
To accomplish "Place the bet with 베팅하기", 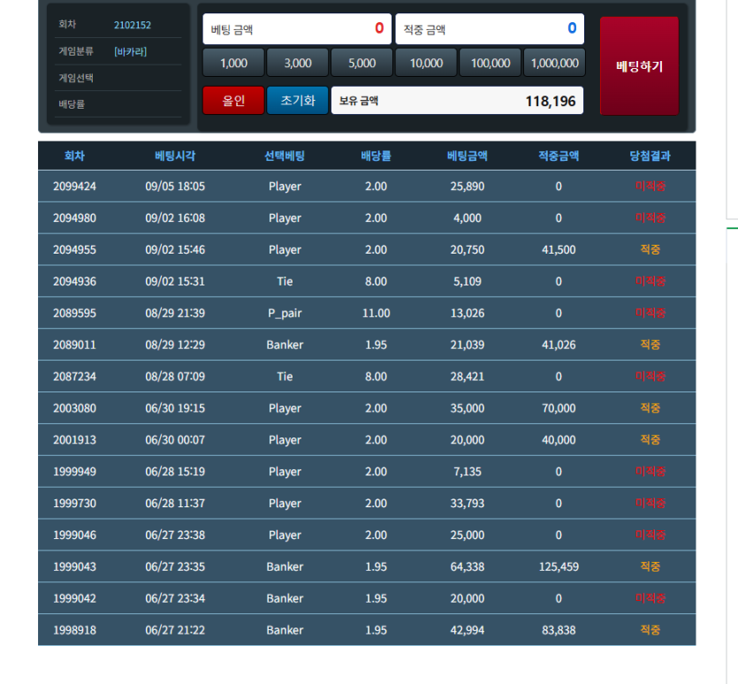I will click(639, 66).
